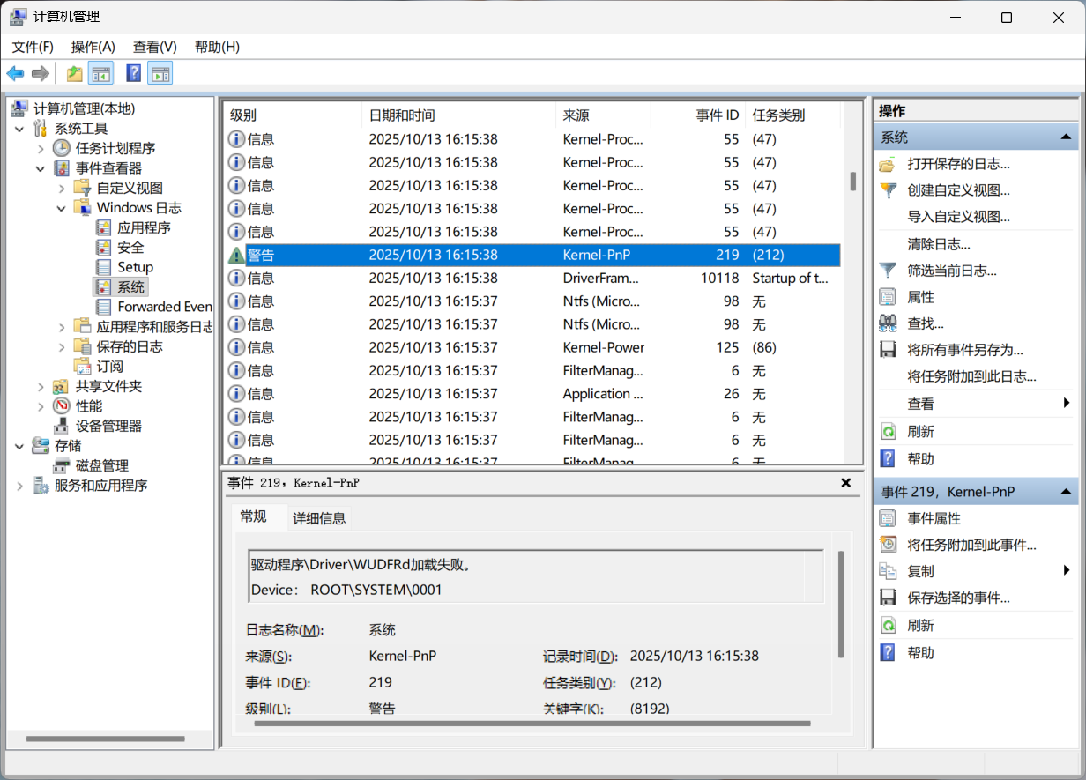Select the Application event 26 row

(x=532, y=393)
